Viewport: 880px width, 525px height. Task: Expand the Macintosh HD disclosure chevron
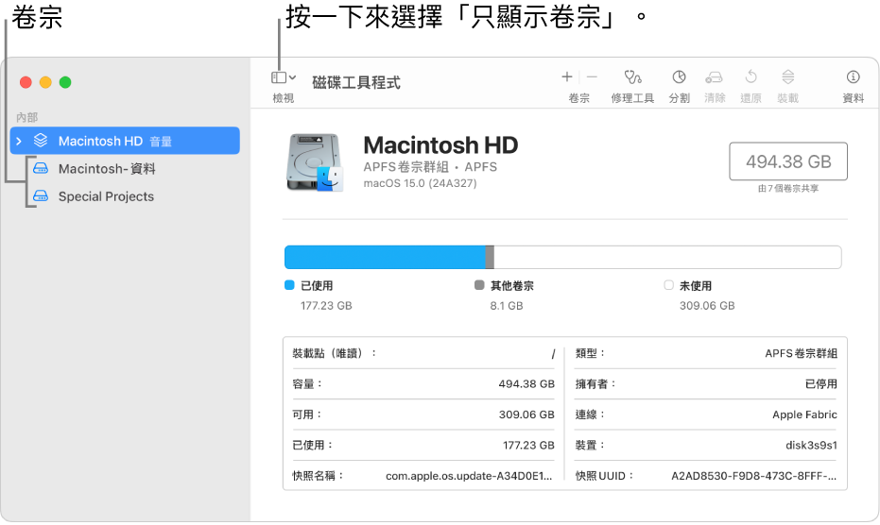(19, 141)
